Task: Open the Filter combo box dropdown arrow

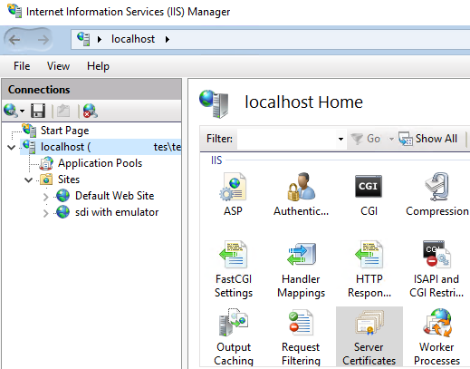Action: click(x=341, y=139)
